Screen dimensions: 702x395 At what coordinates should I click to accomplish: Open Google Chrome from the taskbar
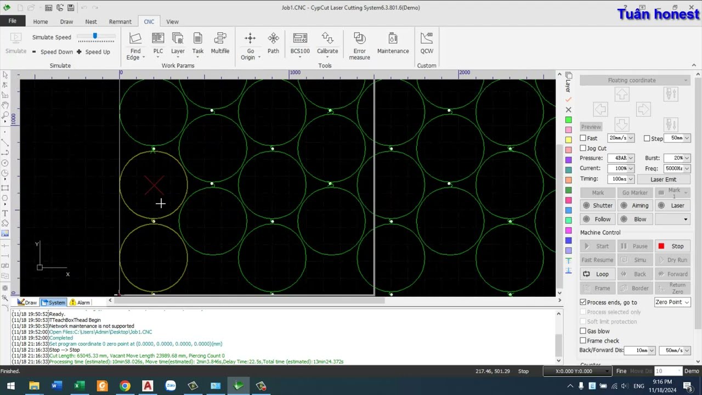click(x=125, y=386)
